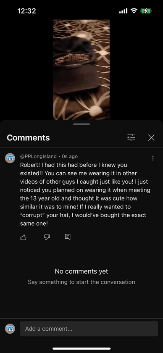Image resolution: width=163 pixels, height=353 pixels.
Task: Open replies for the comment
Action: (x=68, y=237)
